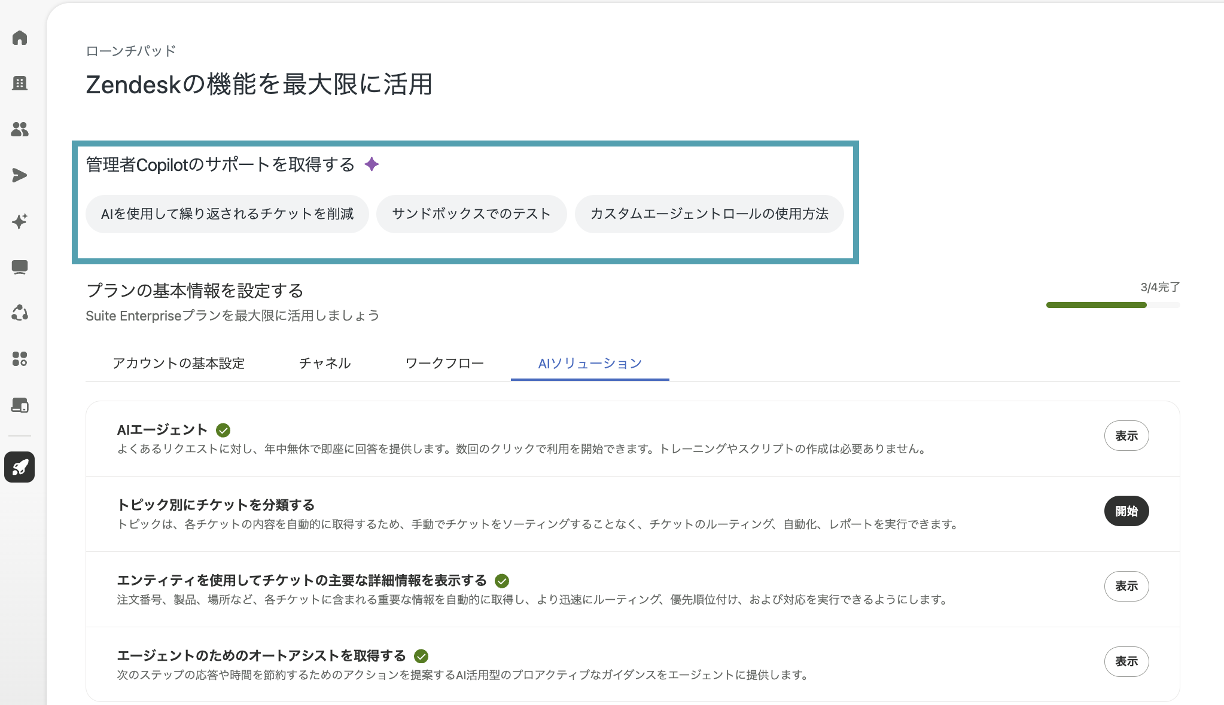Click 表示 button for AIエージェント row
1224x705 pixels.
(1126, 436)
